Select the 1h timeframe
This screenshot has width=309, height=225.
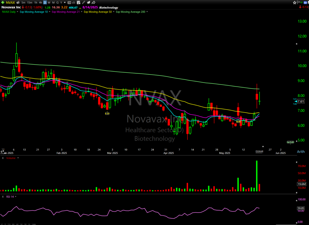point(36,2)
